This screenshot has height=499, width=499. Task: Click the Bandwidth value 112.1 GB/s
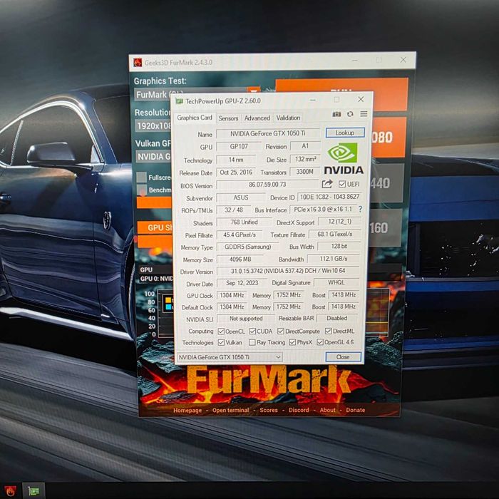[x=333, y=259]
